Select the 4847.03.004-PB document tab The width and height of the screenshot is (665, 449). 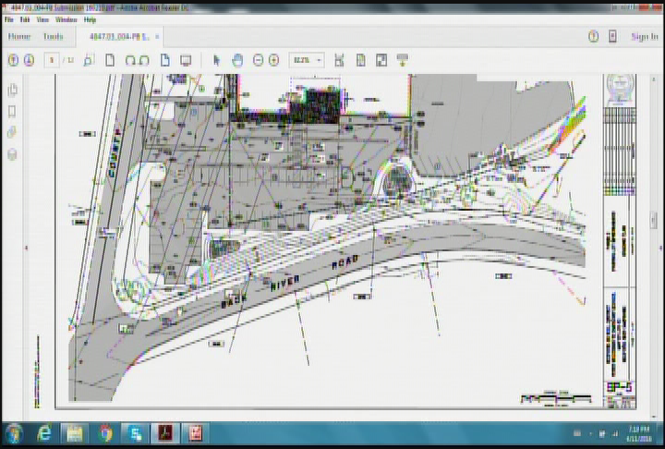[119, 37]
